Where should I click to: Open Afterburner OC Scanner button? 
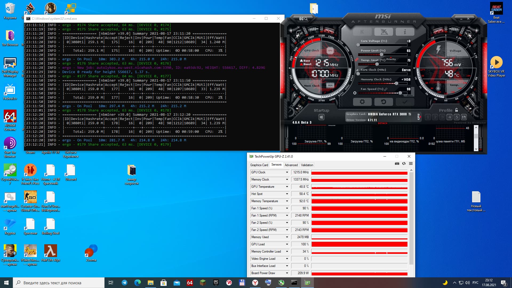click(303, 19)
